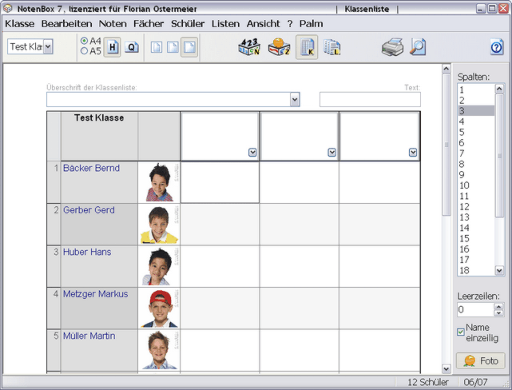Image resolution: width=512 pixels, height=390 pixels.
Task: Click Gerber Gerd's photo
Action: click(159, 225)
